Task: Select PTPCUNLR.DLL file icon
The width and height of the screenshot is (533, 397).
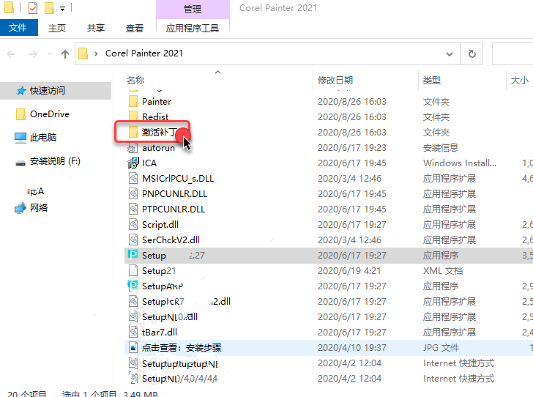Action: click(x=133, y=209)
